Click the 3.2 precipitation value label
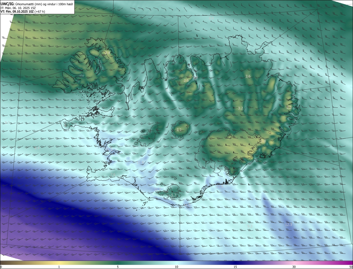353x269 pixels. (x=240, y=108)
